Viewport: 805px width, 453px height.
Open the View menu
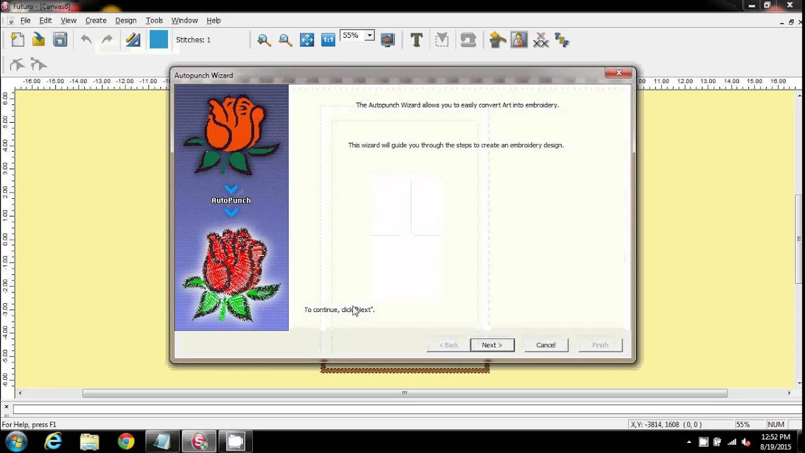pyautogui.click(x=69, y=21)
